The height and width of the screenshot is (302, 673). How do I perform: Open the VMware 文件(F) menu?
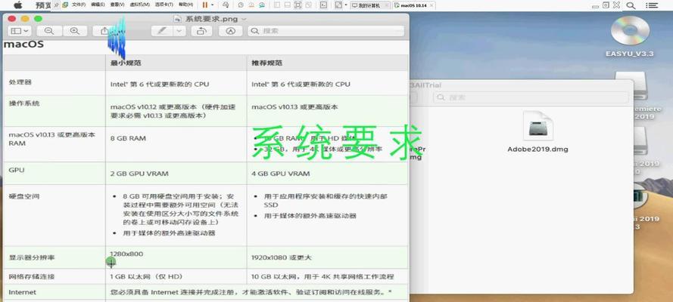78,5
